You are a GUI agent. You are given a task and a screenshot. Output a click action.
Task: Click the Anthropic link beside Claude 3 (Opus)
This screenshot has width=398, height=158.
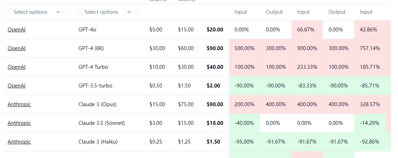[19, 104]
